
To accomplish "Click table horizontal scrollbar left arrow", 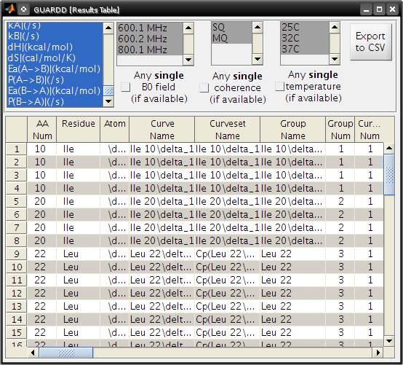I will click(33, 353).
